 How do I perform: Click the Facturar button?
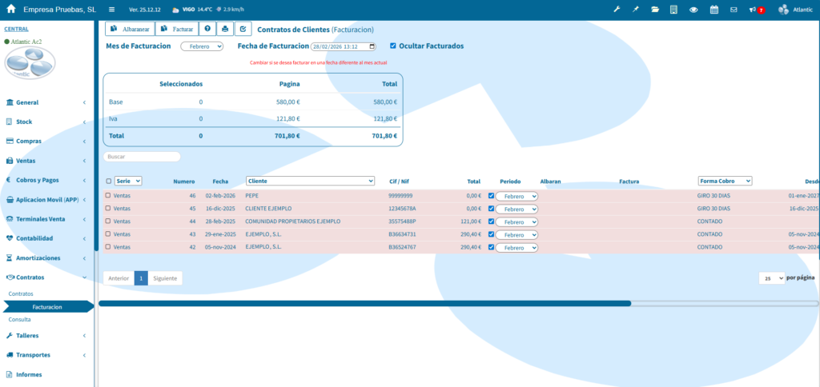click(177, 29)
